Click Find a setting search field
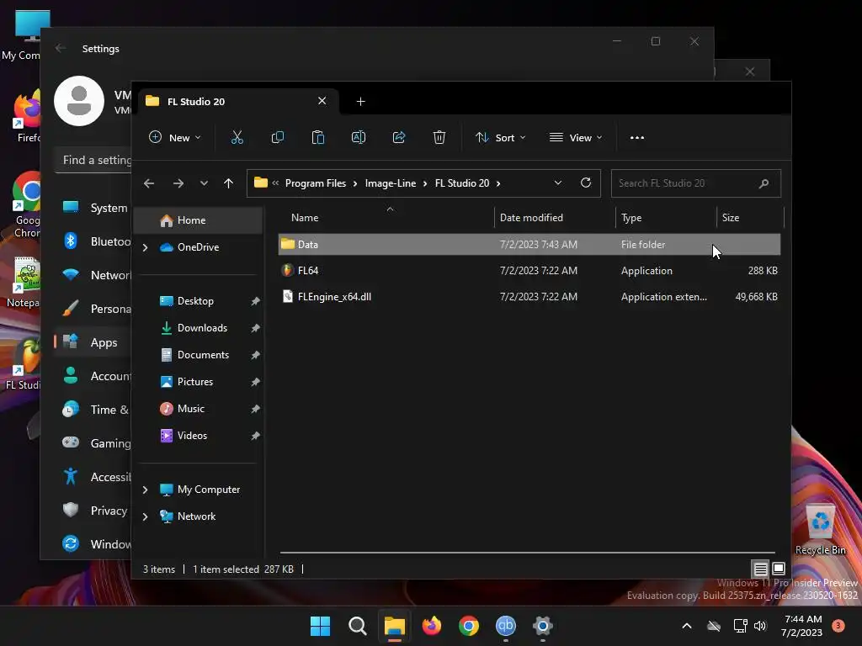The height and width of the screenshot is (646, 862). point(93,161)
